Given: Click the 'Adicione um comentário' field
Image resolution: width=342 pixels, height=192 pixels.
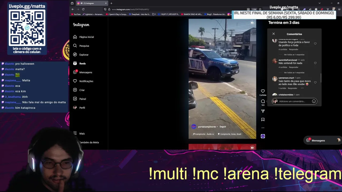Looking at the screenshot, I should (x=294, y=101).
